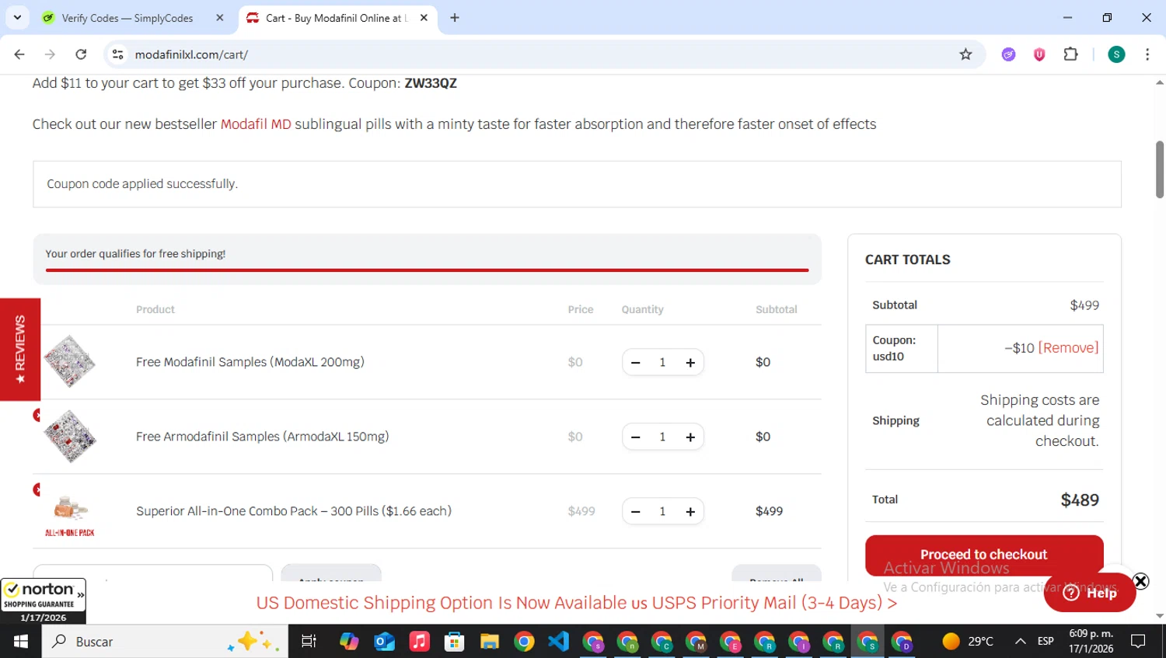Image resolution: width=1166 pixels, height=658 pixels.
Task: Increase quantity of Superior All-in-One Combo Pack
Action: (690, 512)
